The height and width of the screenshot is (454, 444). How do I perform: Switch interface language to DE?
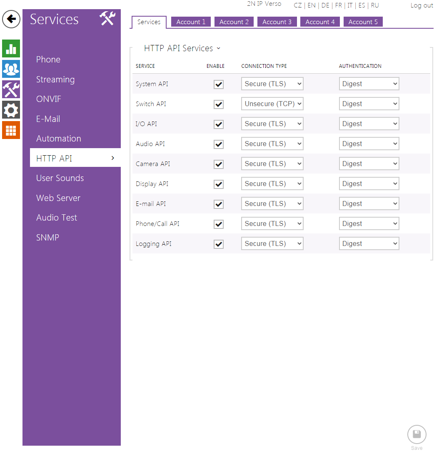pos(325,5)
